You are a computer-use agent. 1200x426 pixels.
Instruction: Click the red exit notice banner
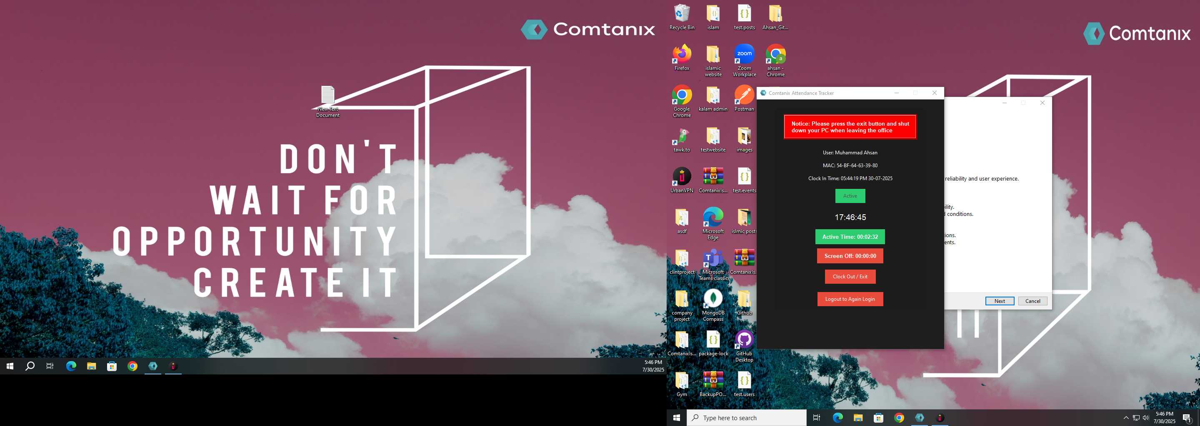pos(850,127)
